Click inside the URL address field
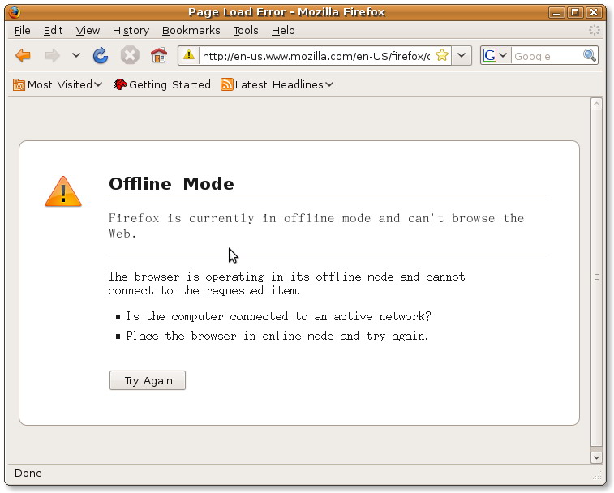 click(316, 56)
